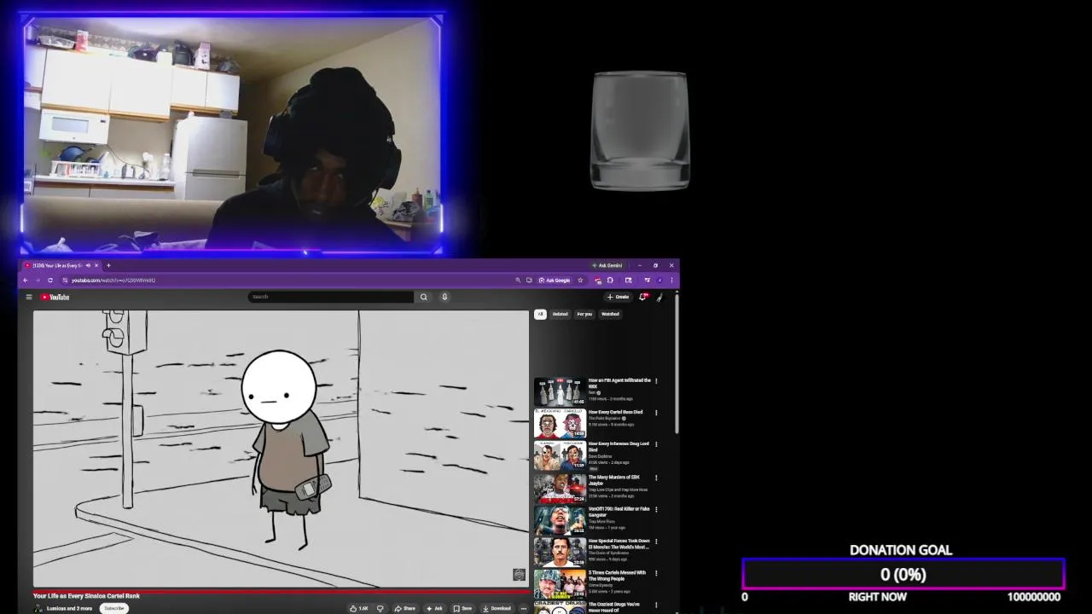Click the Download button
Screen dimensions: 1092x614
[497, 608]
